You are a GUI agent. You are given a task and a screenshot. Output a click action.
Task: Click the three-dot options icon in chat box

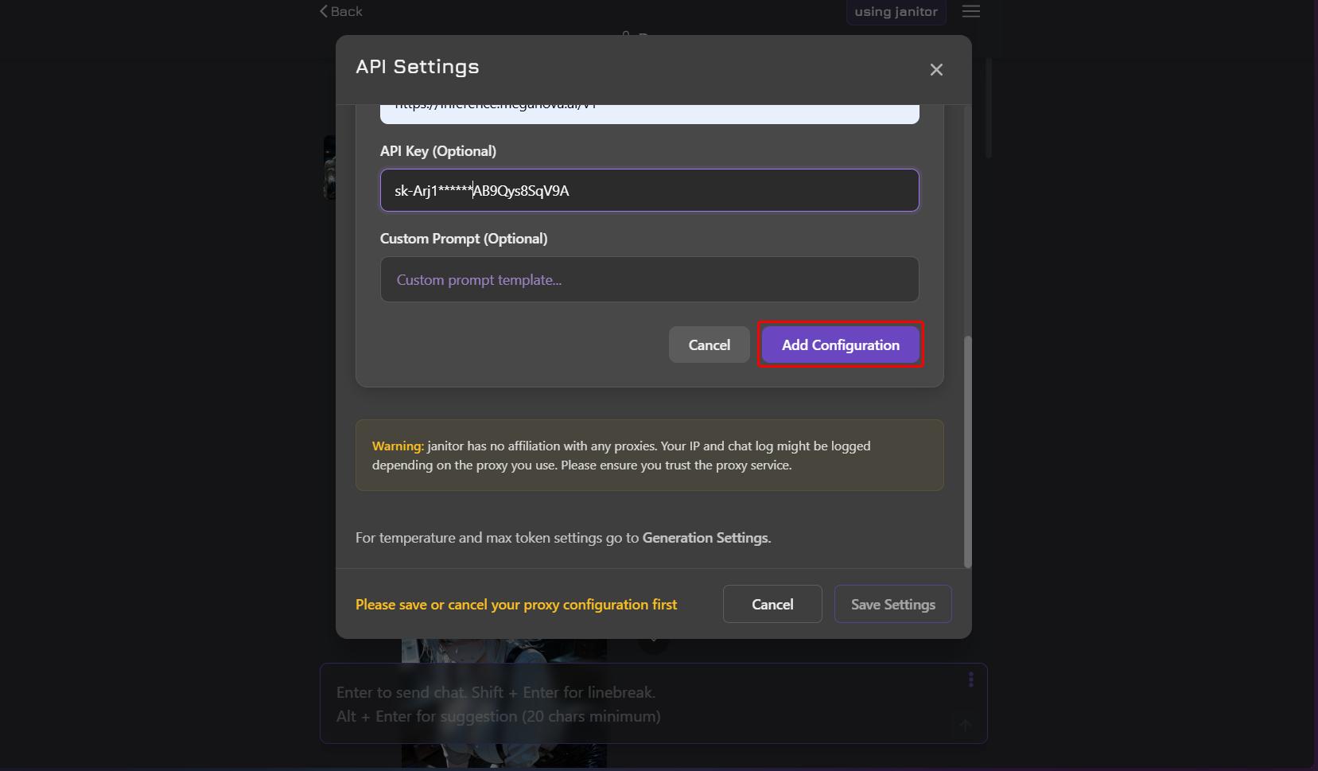[x=970, y=679]
